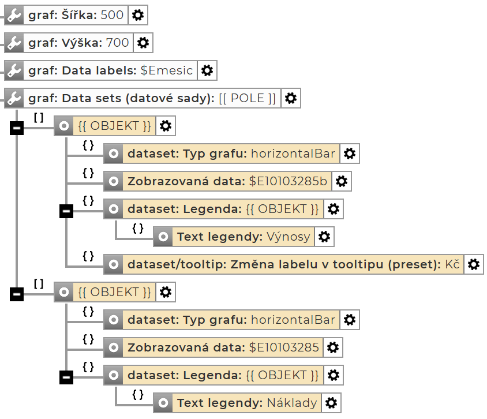Collapse the first dataset Legenda branch
The height and width of the screenshot is (419, 487).
click(66, 211)
